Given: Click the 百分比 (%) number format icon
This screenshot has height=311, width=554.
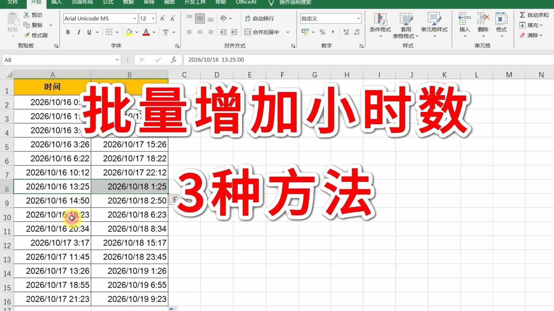Looking at the screenshot, I should click(323, 33).
